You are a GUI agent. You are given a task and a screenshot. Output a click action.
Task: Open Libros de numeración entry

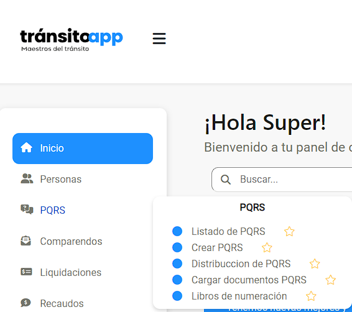click(x=239, y=296)
